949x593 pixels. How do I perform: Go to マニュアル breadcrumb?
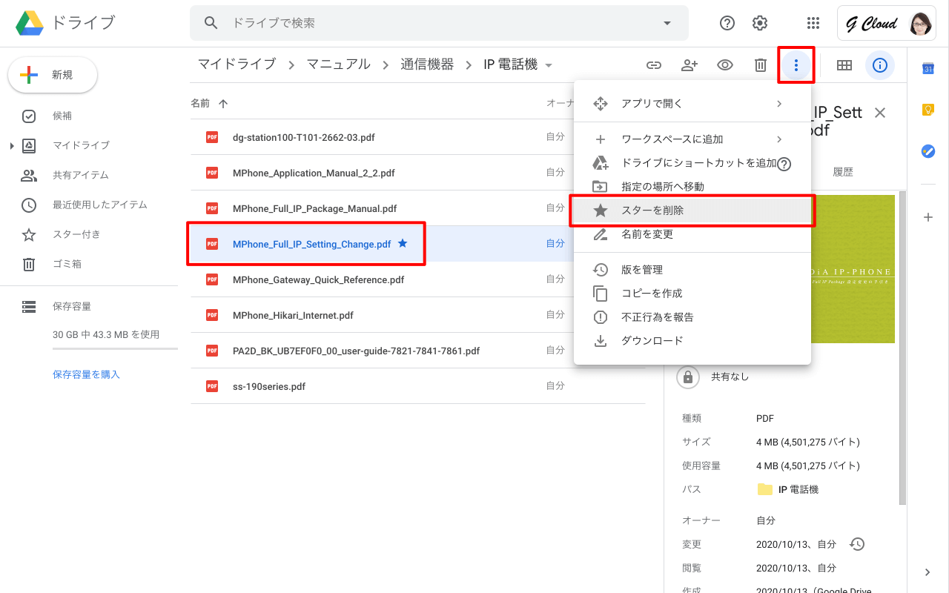[x=338, y=64]
